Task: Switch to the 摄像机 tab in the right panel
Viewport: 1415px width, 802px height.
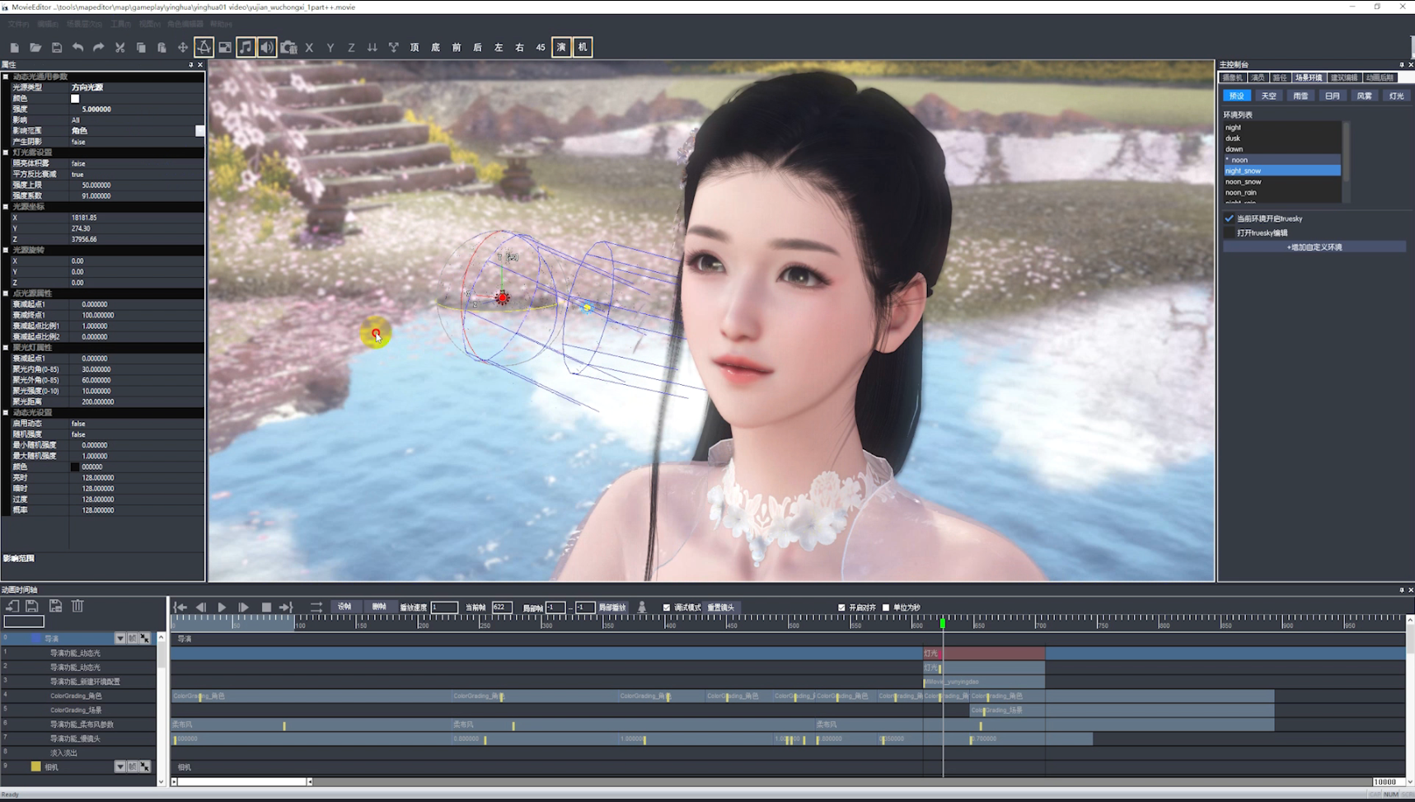Action: click(1234, 77)
